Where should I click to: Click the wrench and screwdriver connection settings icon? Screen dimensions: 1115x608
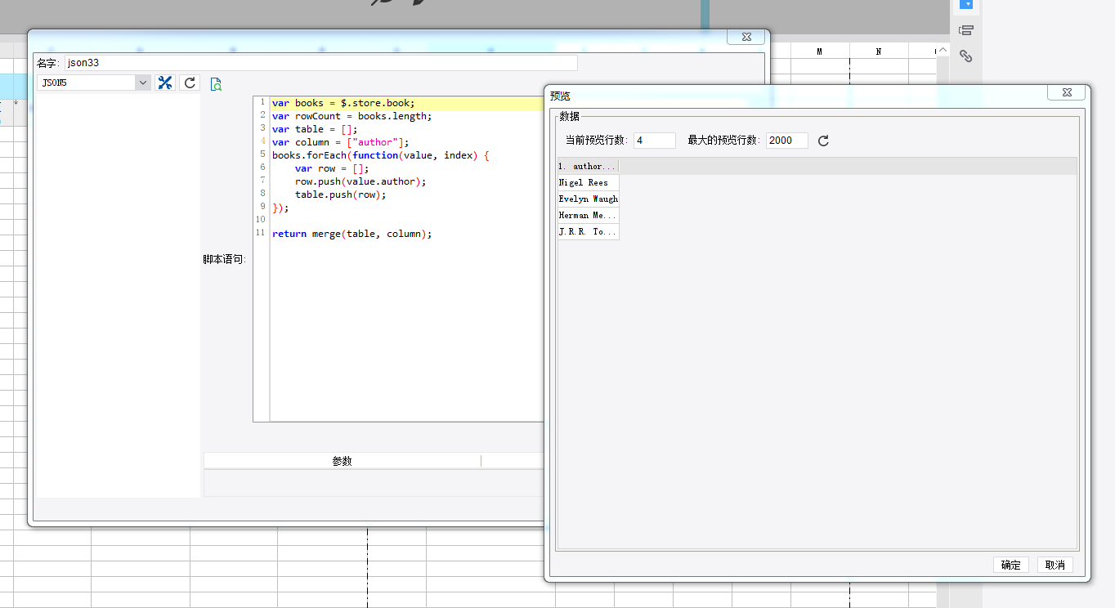165,83
